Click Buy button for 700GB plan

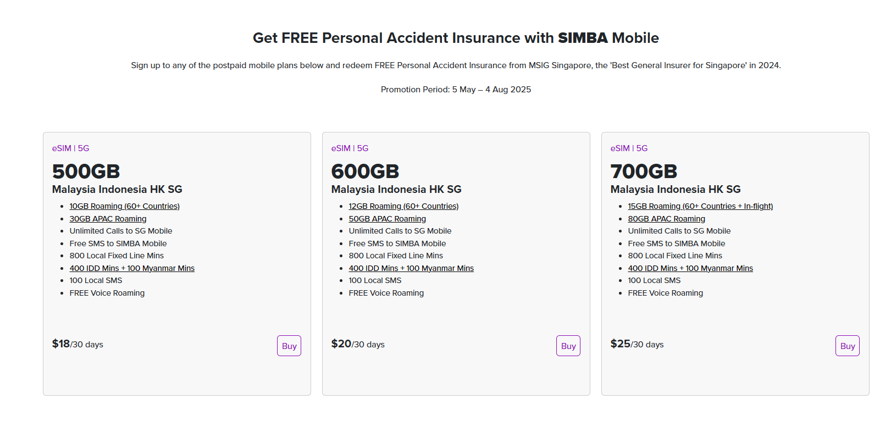pyautogui.click(x=847, y=346)
